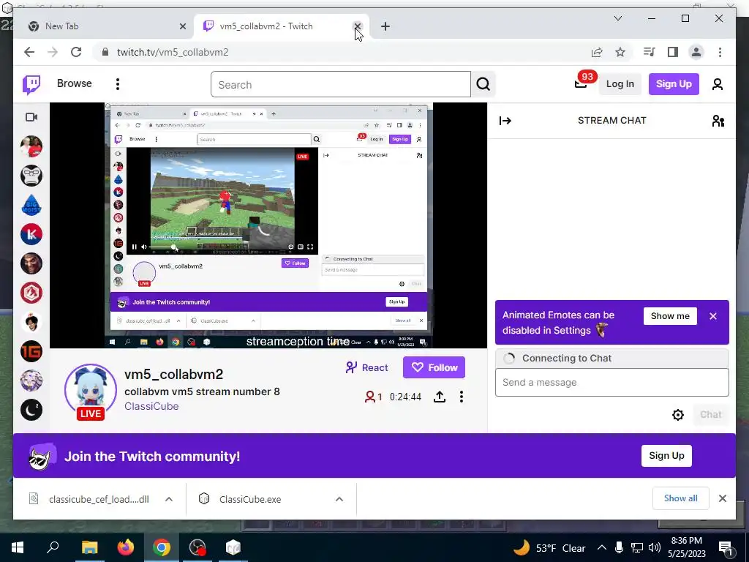
Task: Click Sign Up in community banner
Action: (666, 455)
